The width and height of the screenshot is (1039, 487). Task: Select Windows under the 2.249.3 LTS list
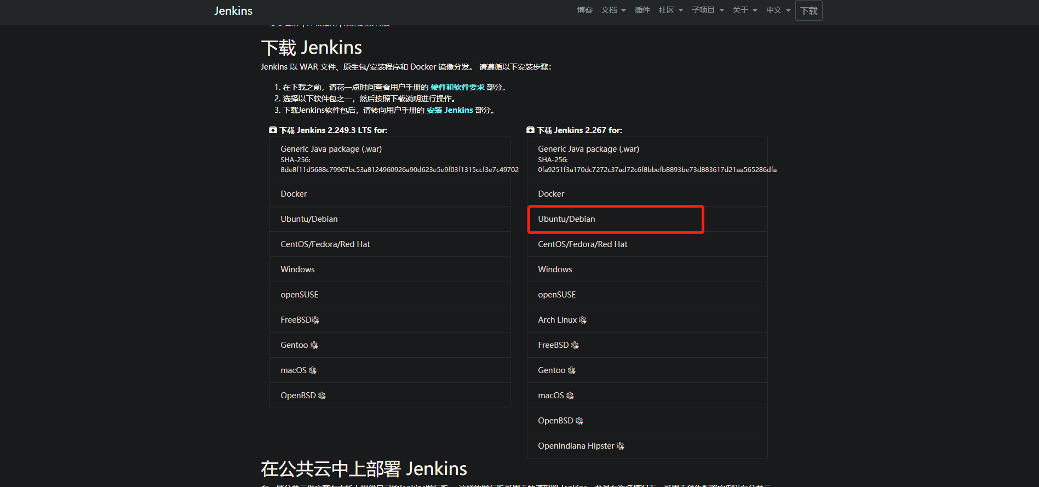pyautogui.click(x=389, y=270)
